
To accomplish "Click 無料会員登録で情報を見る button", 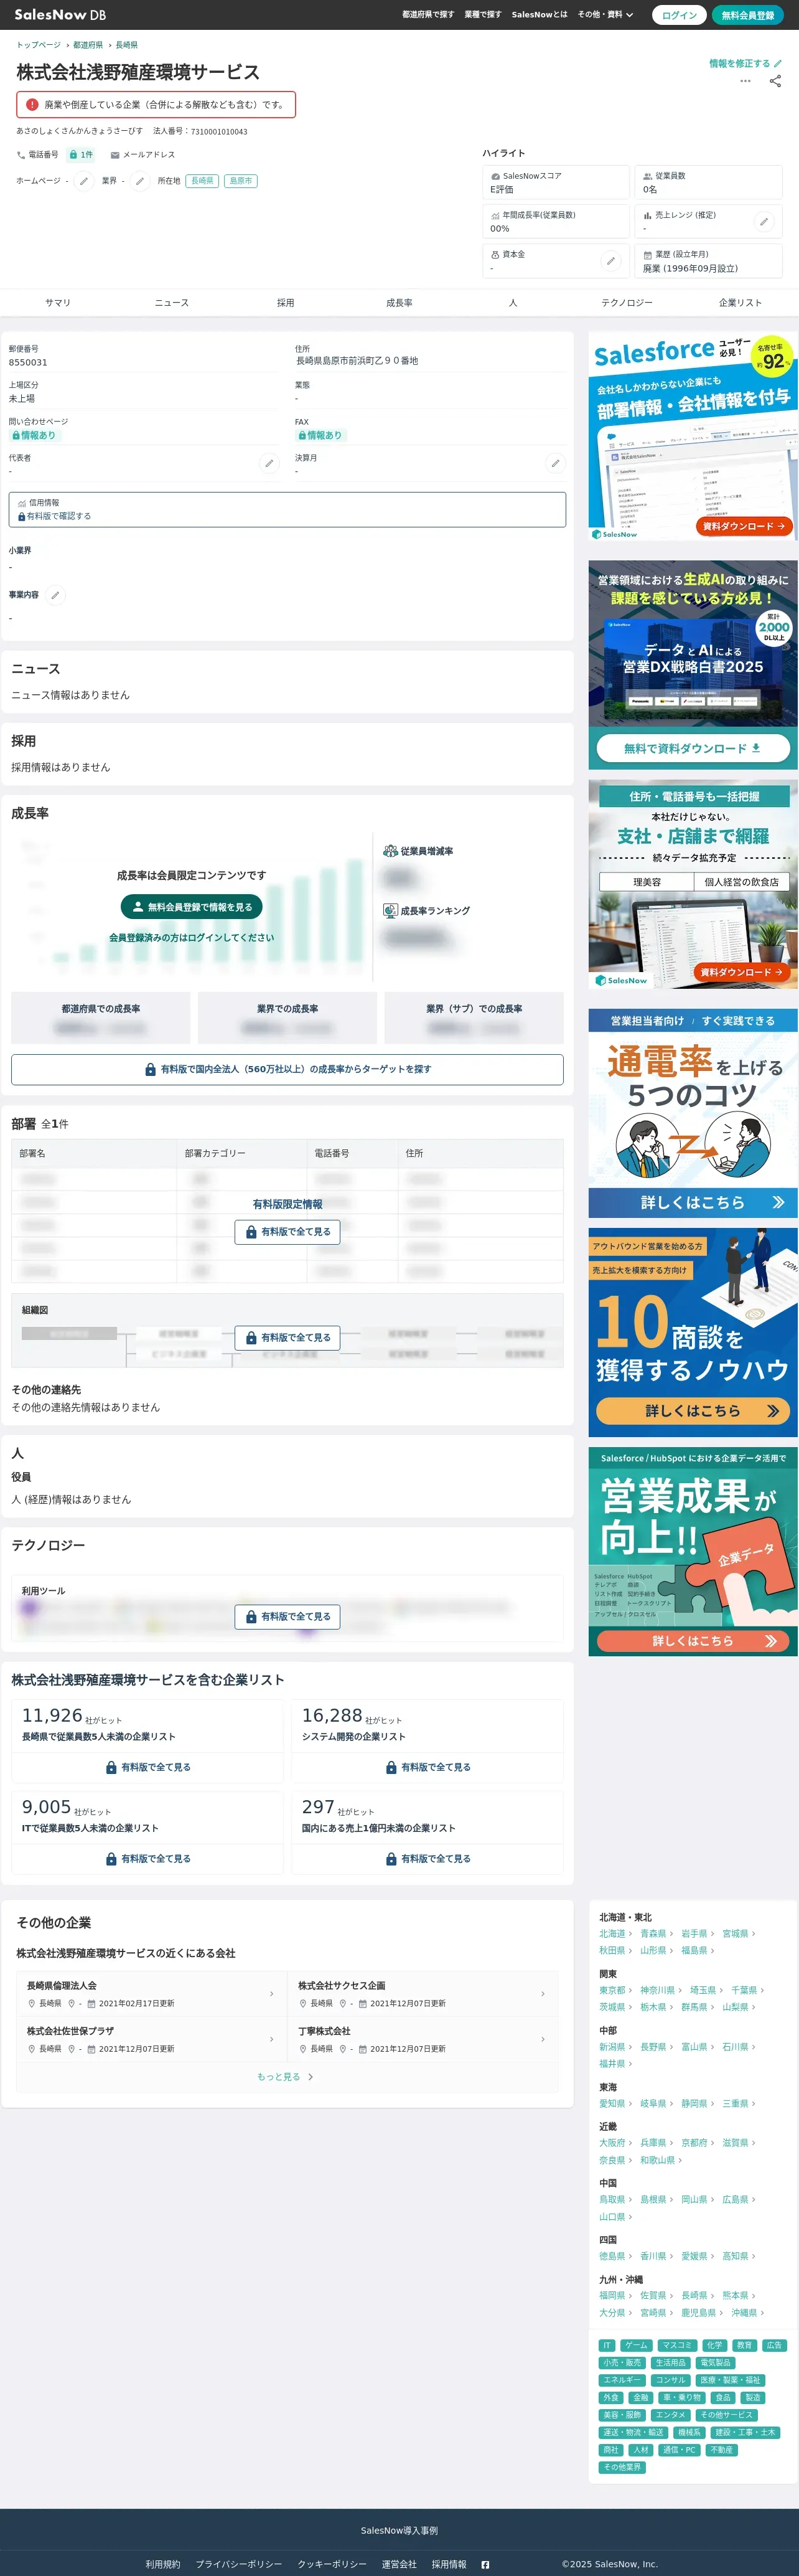I will coord(192,907).
